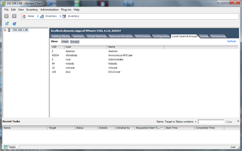Open Home via the house icon
Screen dimensions: 242x151
click(x=24, y=16)
